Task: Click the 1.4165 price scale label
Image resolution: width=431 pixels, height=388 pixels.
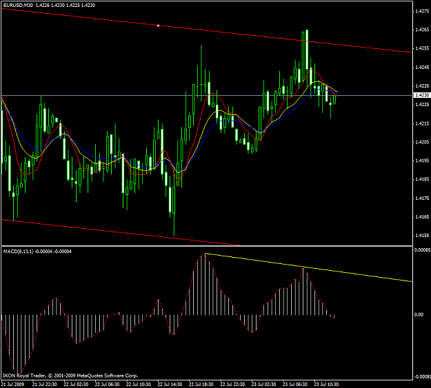Action: point(422,217)
